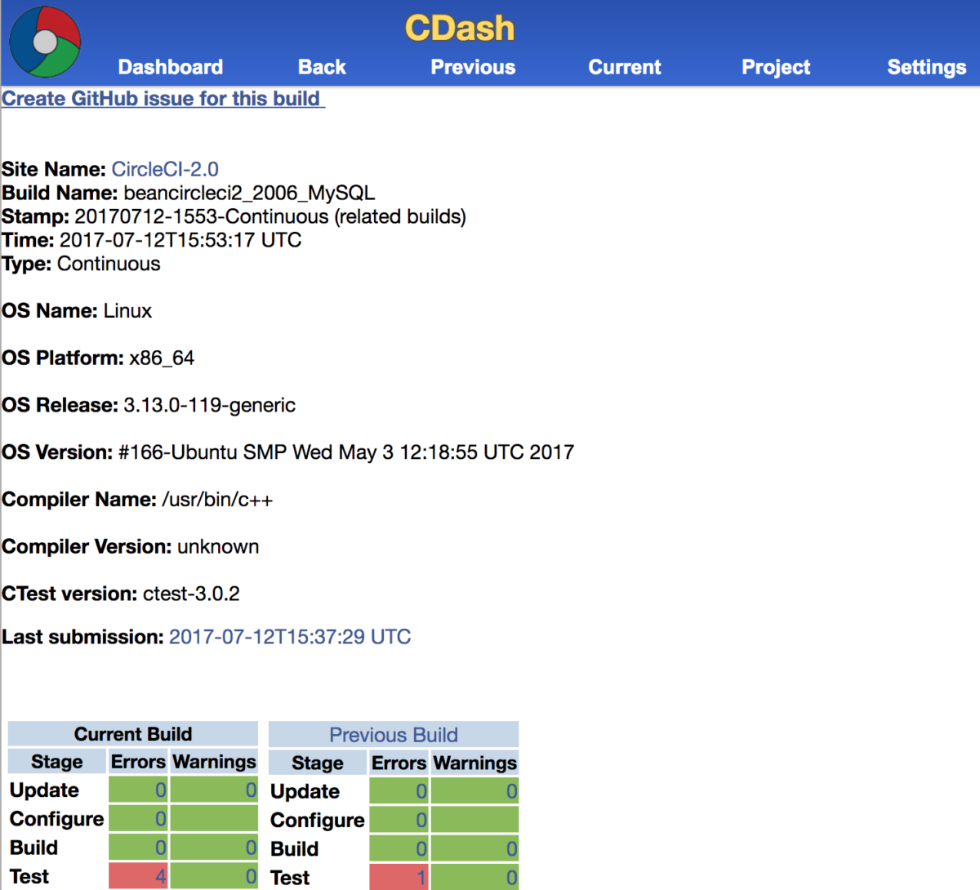Open the Project navigation item
Image resolution: width=980 pixels, height=890 pixels.
(775, 67)
